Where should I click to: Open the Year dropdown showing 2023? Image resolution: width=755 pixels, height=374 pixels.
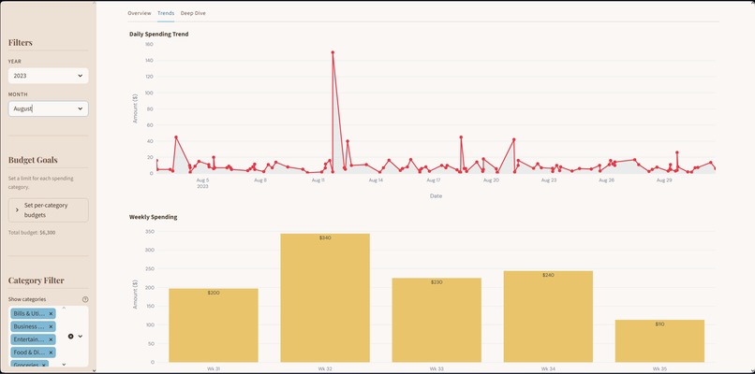(x=48, y=76)
